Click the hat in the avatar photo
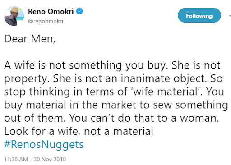The width and height of the screenshot is (231, 165). 14,10
